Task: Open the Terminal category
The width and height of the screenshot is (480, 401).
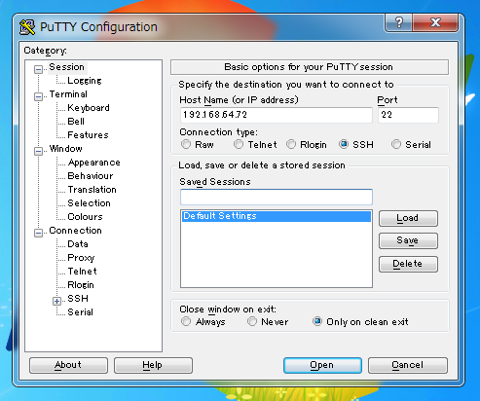Action: (x=68, y=94)
